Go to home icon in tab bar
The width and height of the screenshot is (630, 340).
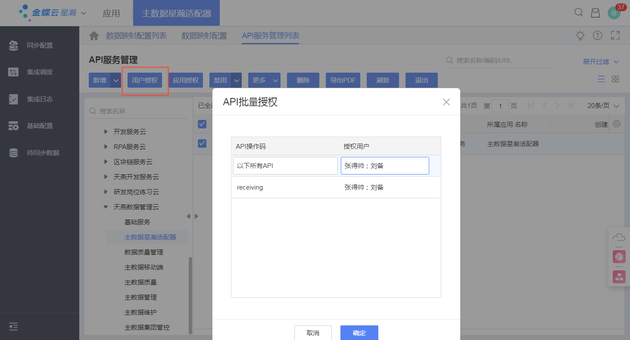tap(94, 36)
